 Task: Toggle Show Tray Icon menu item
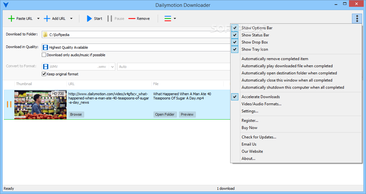pos(296,49)
